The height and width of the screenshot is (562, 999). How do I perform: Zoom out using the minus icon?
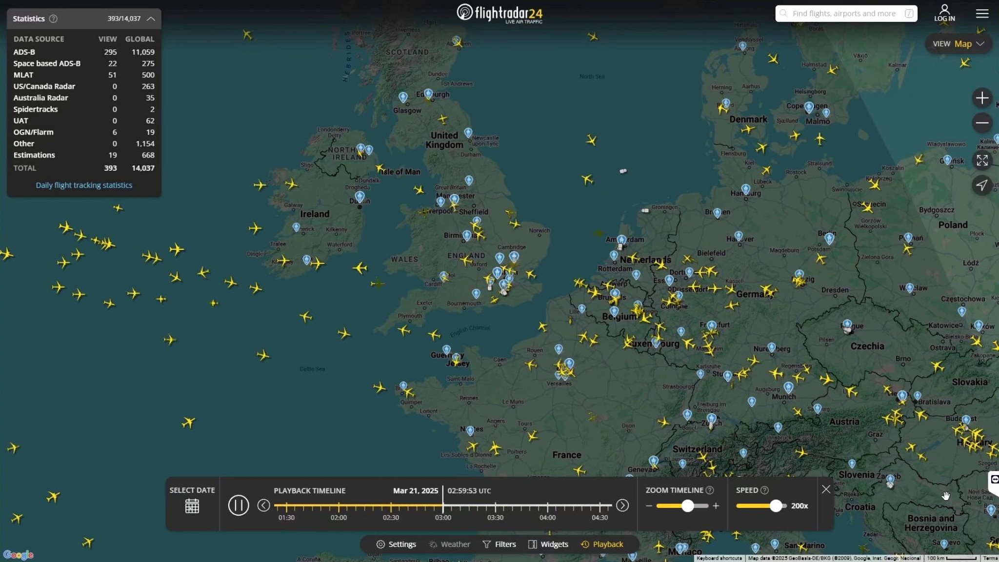click(x=982, y=123)
